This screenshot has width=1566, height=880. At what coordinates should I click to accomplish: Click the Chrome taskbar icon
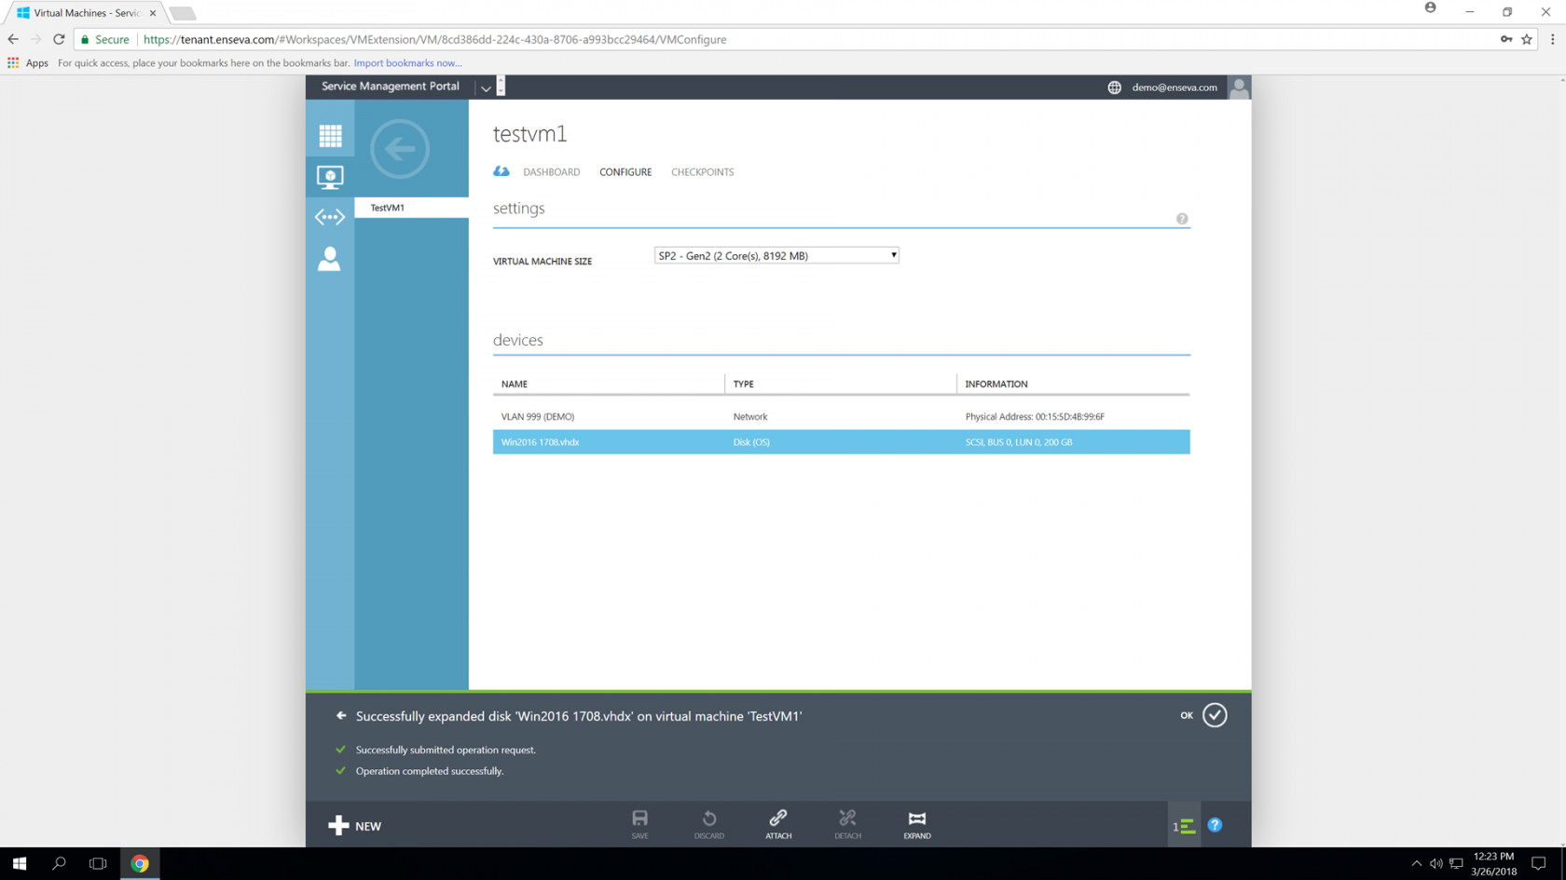pos(140,863)
